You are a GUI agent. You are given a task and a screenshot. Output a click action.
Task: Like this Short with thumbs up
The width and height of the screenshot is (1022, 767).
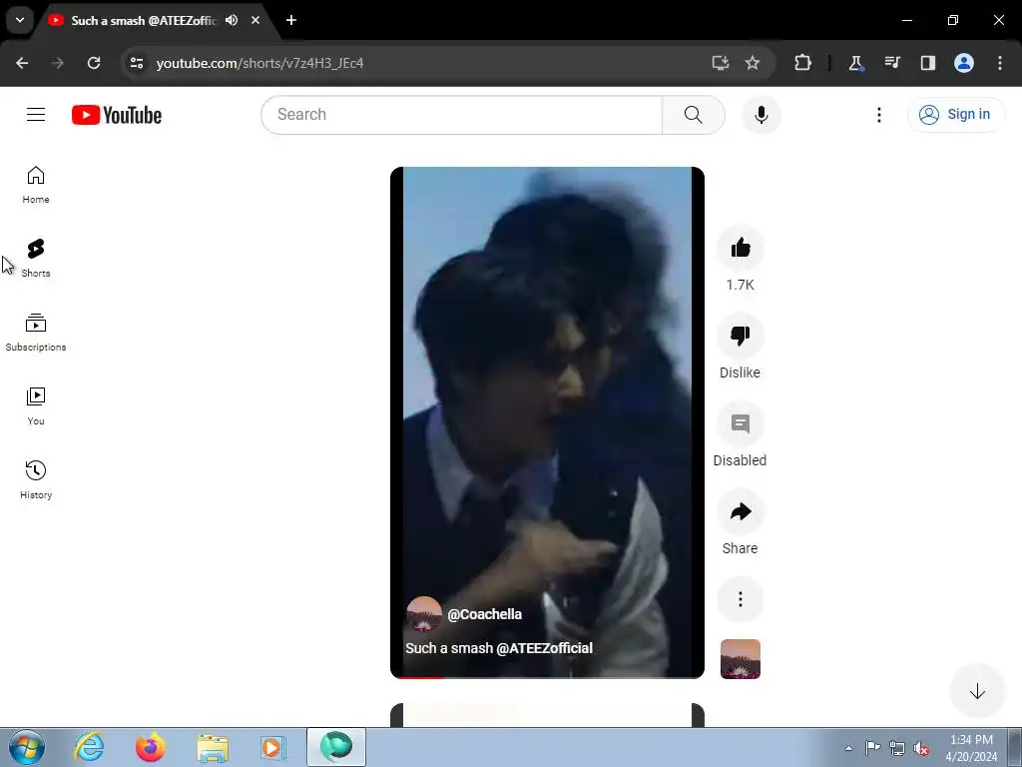pyautogui.click(x=740, y=248)
